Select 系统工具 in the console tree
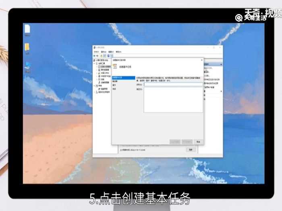The image size is (282, 211). (102, 64)
